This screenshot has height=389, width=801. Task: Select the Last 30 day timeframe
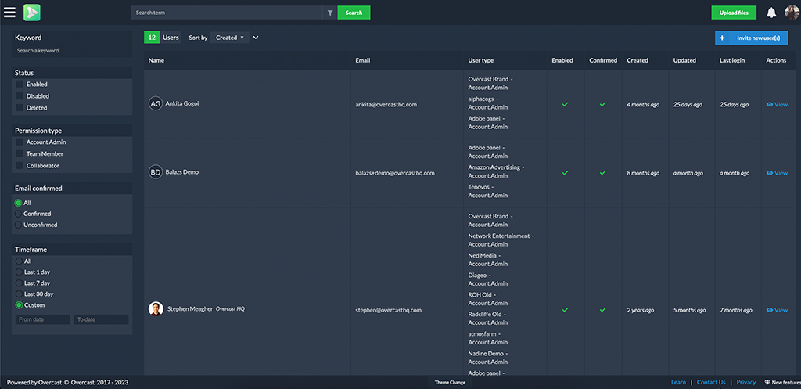coord(19,294)
